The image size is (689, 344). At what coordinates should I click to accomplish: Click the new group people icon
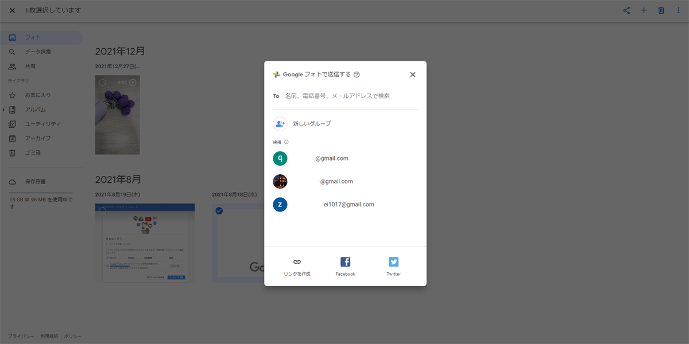point(280,124)
